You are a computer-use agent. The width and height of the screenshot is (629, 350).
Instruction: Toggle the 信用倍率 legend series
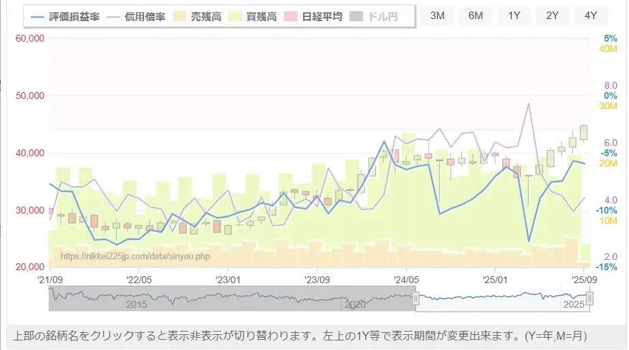136,17
